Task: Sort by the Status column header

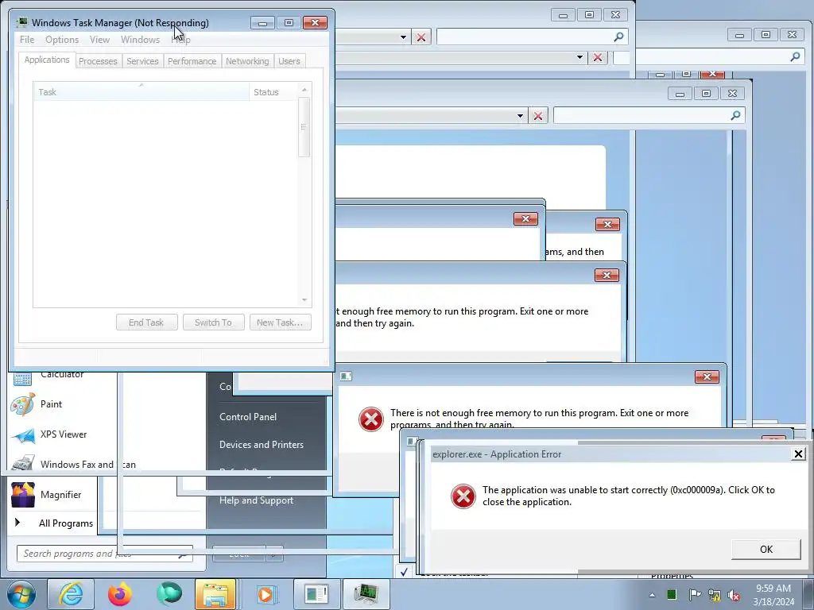Action: coord(273,92)
